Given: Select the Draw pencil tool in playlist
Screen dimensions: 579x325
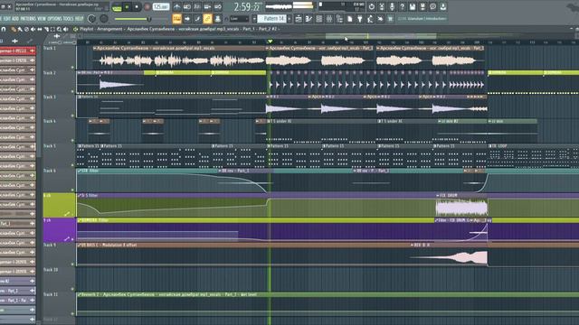Looking at the screenshot, I should (x=14, y=29).
